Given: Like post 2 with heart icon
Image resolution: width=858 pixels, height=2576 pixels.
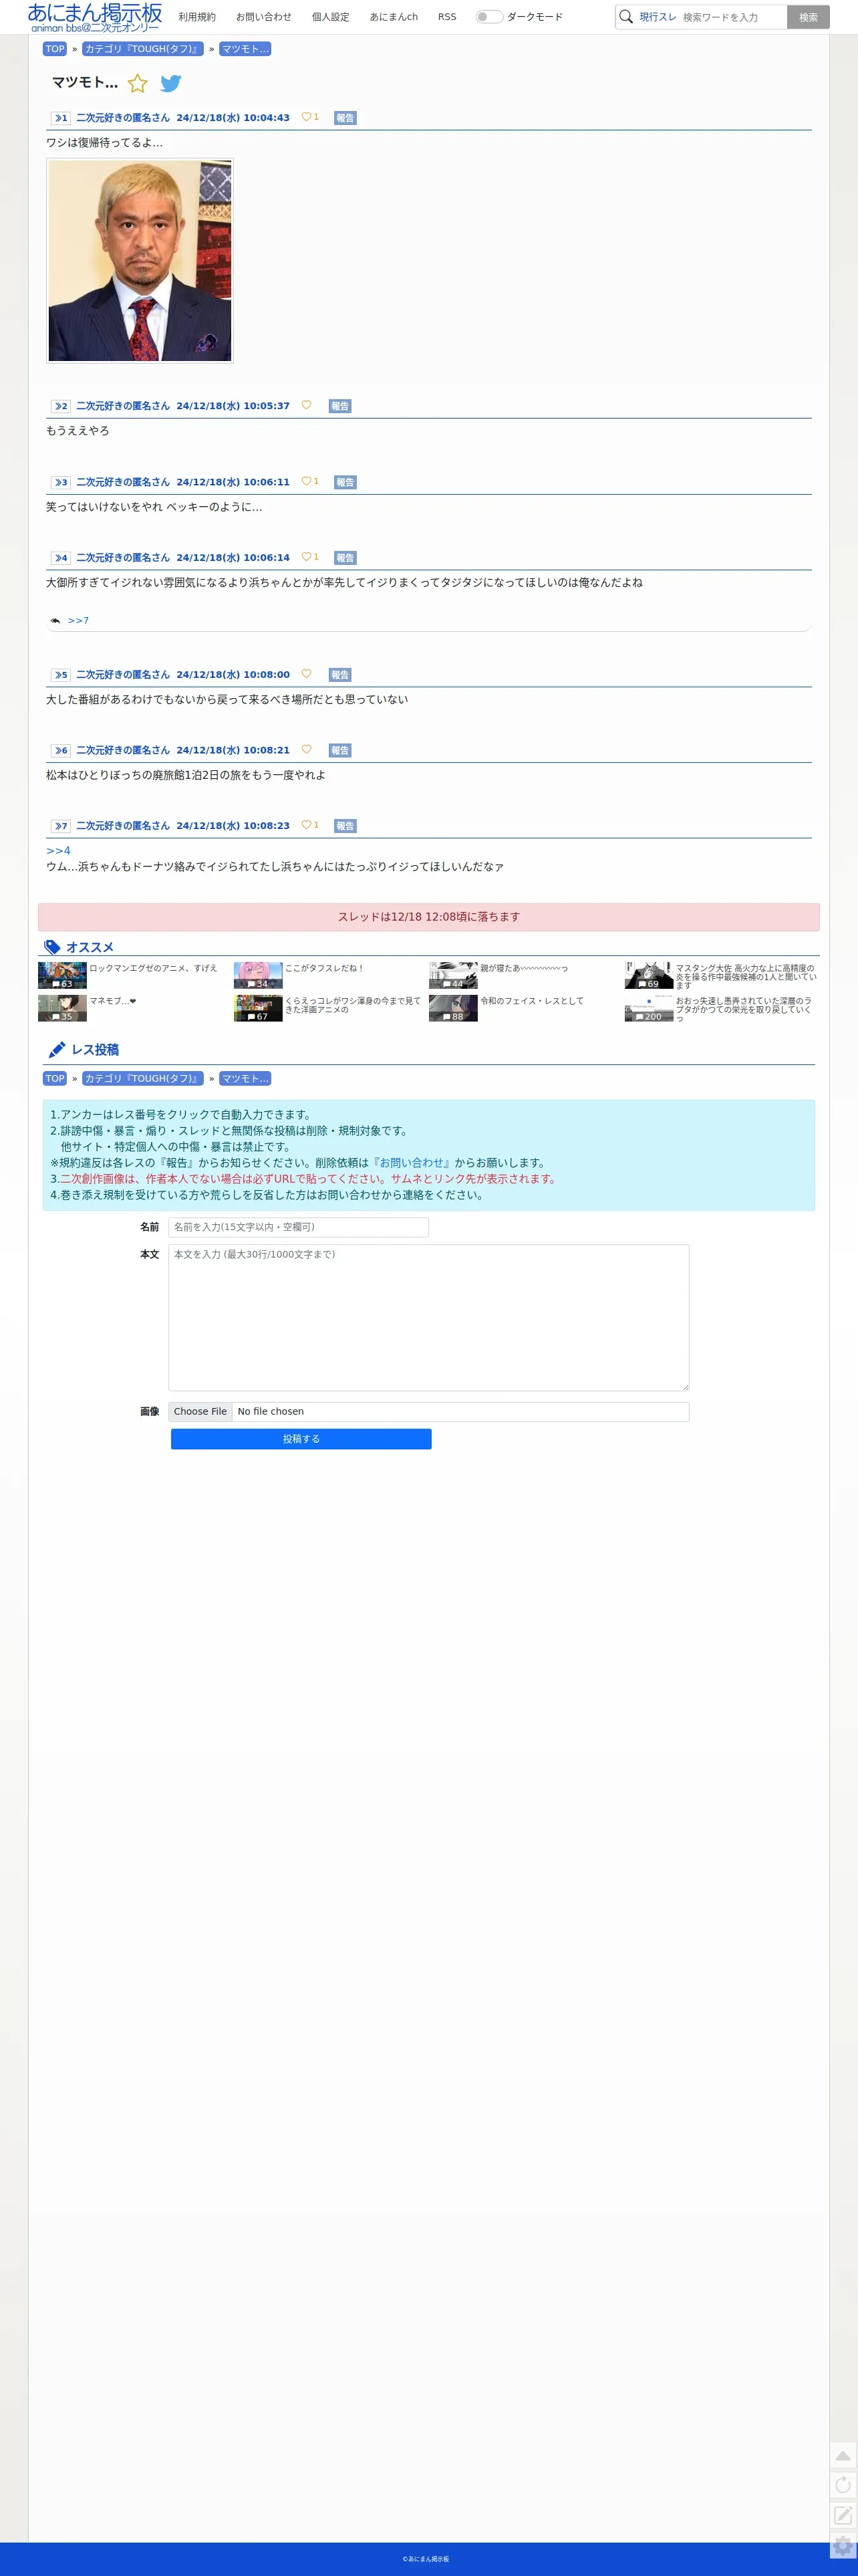Looking at the screenshot, I should [306, 405].
